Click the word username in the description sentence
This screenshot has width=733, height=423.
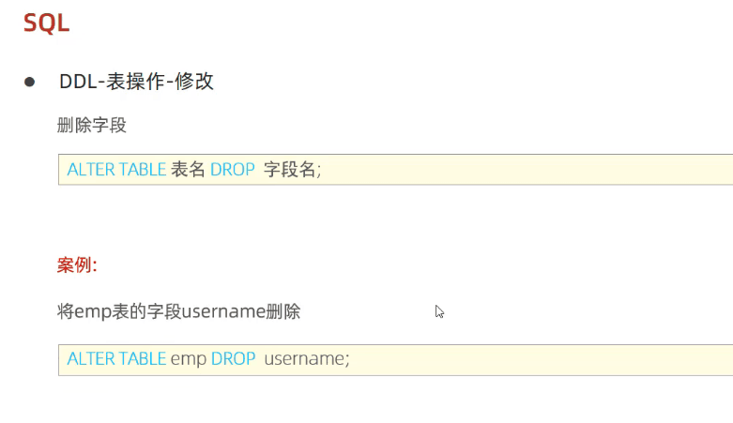pos(223,311)
